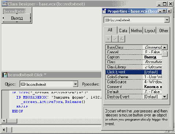Open the object dropdown in Properties window
Viewport: 175px width, 134px height.
167,20
